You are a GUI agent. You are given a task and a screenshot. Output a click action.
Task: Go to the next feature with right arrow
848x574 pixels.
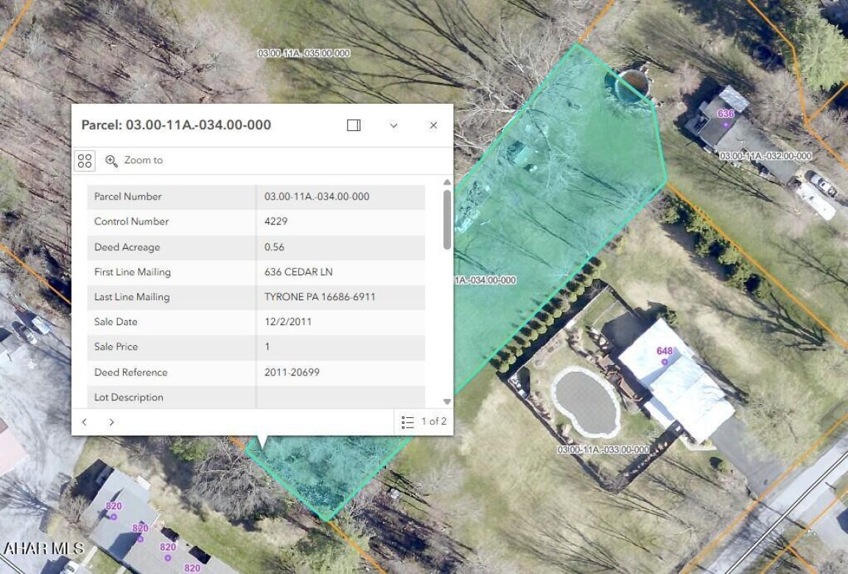click(x=111, y=422)
